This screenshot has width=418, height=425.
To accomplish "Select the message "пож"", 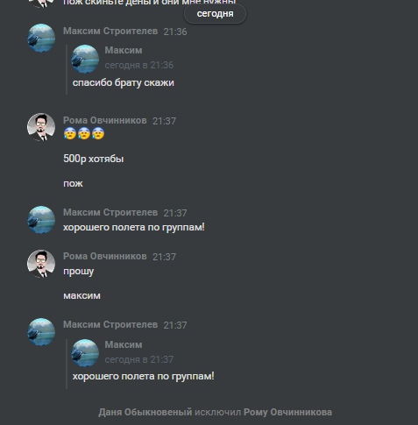I will [x=73, y=183].
